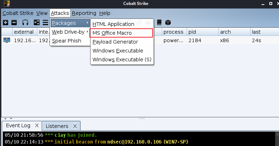Click the disconnect minus icon in toolbar

tap(14, 22)
